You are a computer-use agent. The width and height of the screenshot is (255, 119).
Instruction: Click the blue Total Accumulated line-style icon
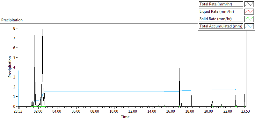249,26
